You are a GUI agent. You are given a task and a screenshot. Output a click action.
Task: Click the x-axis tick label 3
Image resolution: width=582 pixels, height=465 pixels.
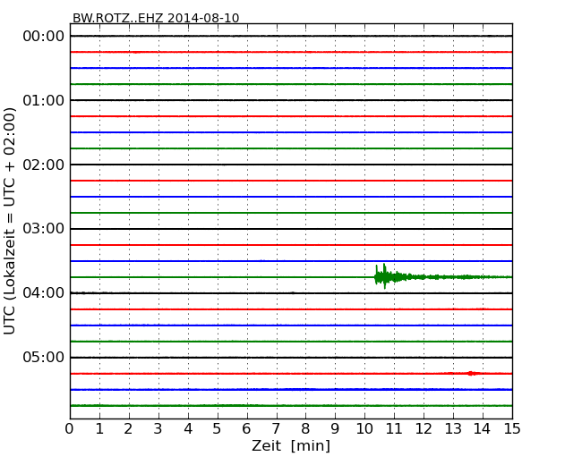[x=158, y=429]
